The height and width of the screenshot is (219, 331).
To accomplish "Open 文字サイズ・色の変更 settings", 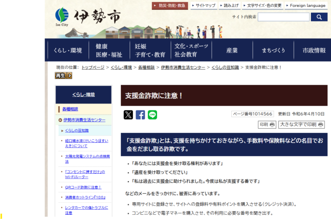I will pos(262,6).
